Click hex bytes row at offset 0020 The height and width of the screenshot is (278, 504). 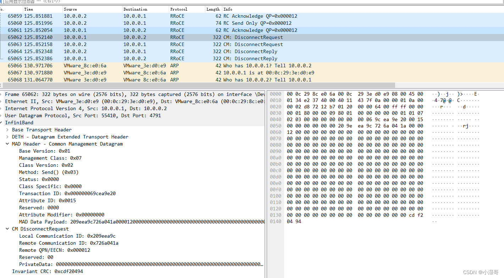click(355, 107)
